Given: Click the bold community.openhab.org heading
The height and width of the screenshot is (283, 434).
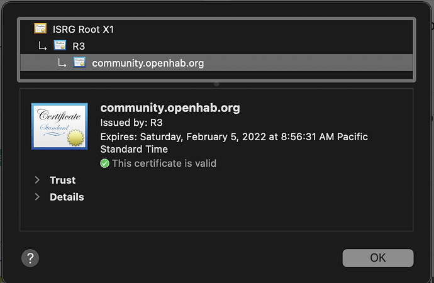Looking at the screenshot, I should click(170, 108).
